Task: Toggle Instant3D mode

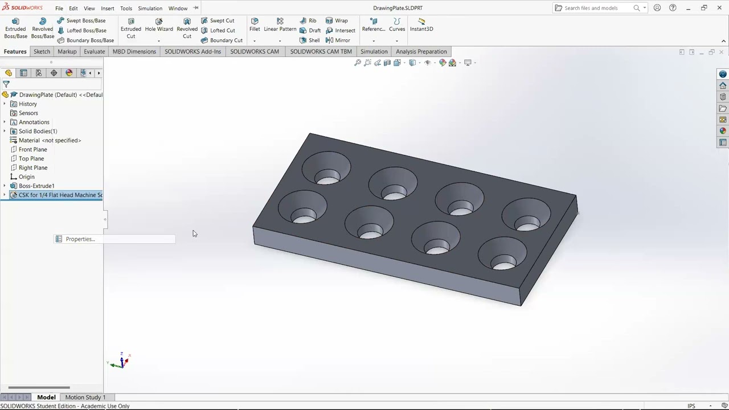Action: click(x=421, y=25)
